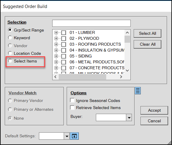Open the Buyer dropdown list
The height and width of the screenshot is (145, 172).
pyautogui.click(x=129, y=118)
